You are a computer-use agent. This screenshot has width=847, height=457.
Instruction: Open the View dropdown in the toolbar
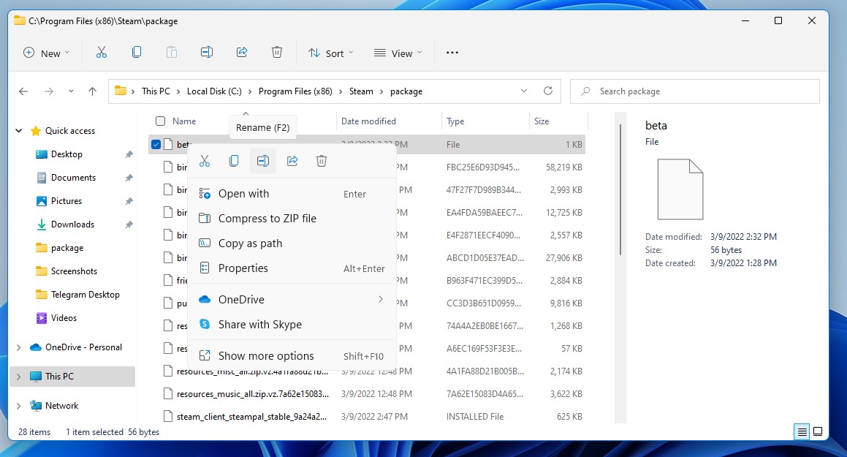pos(398,53)
